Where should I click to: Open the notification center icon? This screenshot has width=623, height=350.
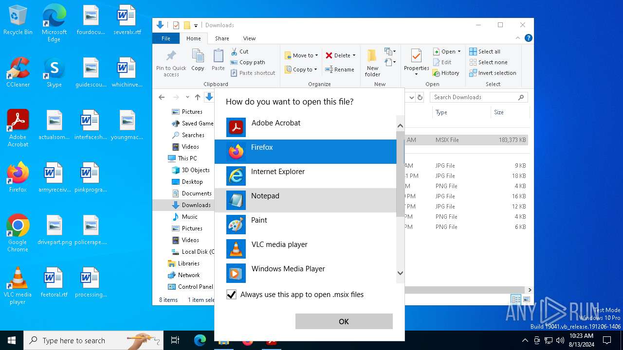pos(607,340)
